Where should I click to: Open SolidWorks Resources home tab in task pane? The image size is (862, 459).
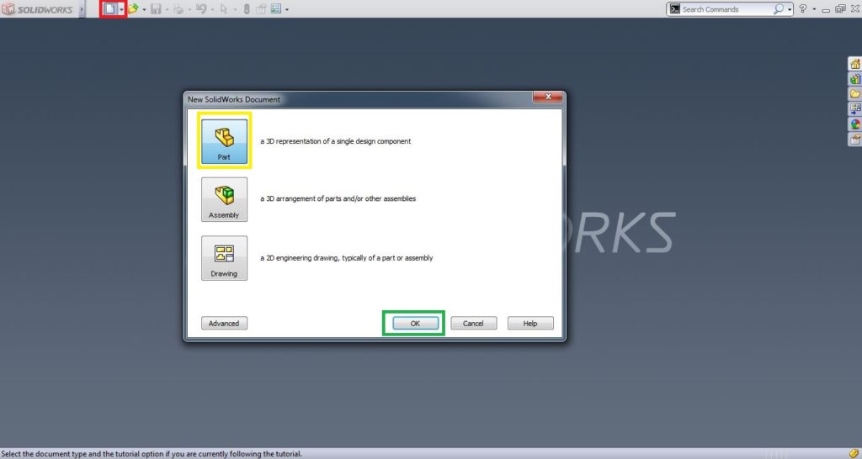pyautogui.click(x=855, y=64)
